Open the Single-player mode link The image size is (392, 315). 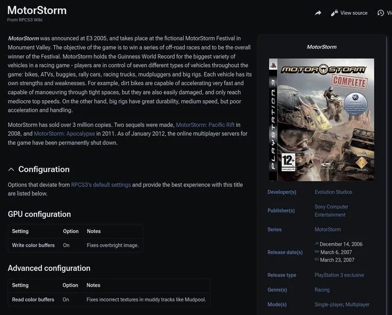(x=329, y=304)
